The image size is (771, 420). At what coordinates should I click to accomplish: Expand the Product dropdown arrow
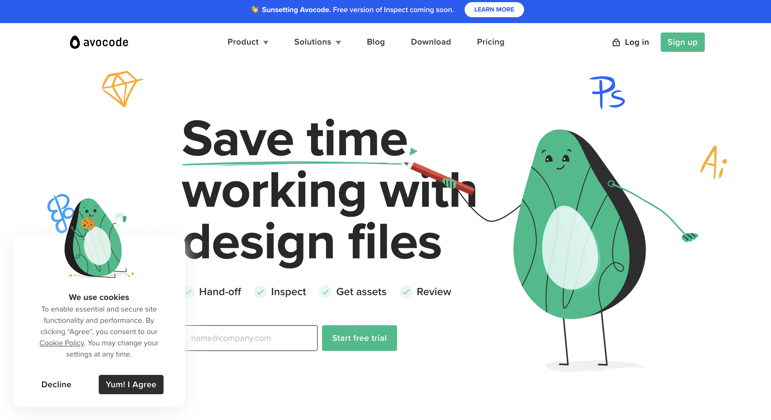(266, 43)
